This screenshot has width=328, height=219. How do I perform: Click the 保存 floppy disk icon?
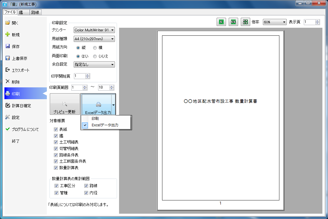pyautogui.click(x=8, y=46)
